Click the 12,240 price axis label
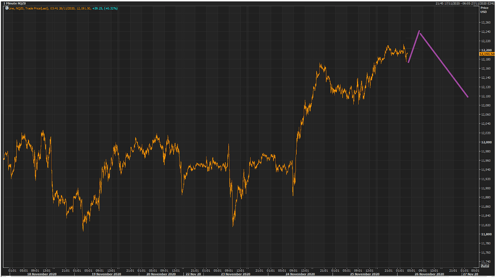Viewport: 497px width, 278px height. click(486, 32)
